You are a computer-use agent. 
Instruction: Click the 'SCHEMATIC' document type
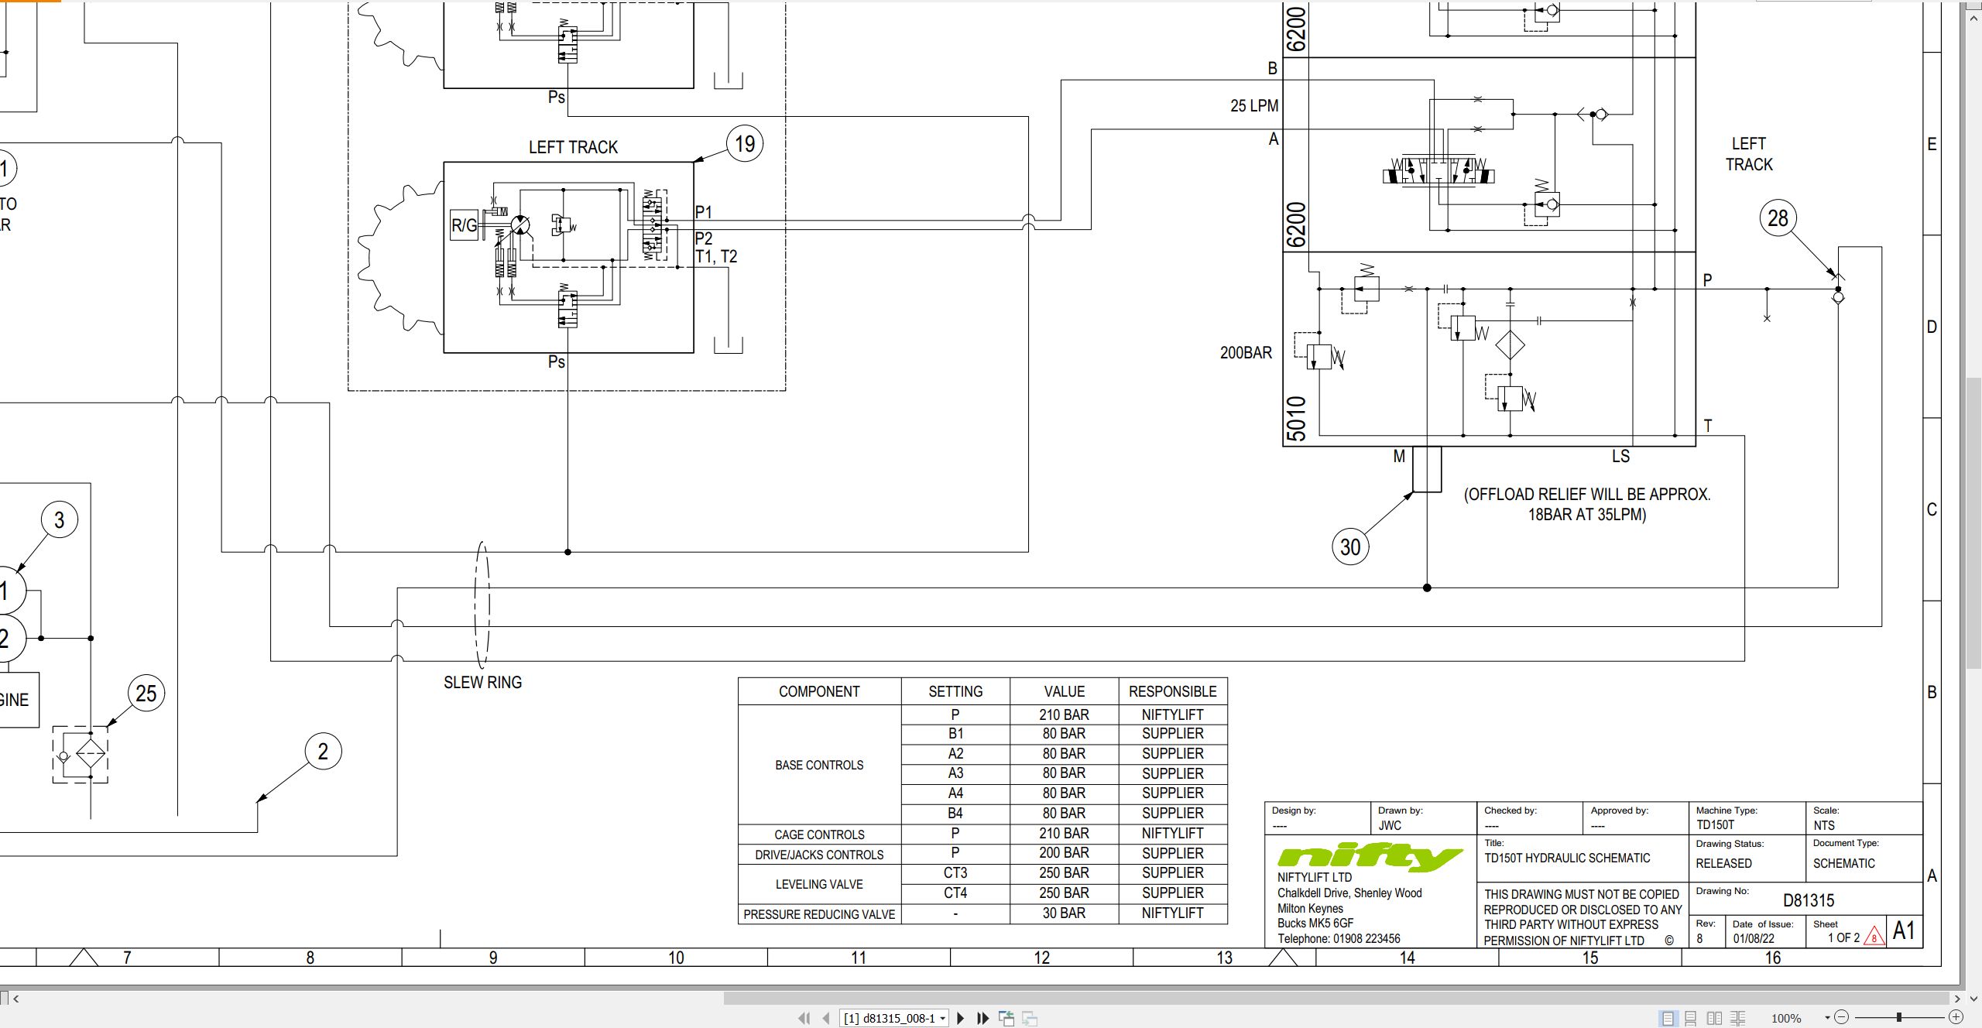pyautogui.click(x=1843, y=863)
